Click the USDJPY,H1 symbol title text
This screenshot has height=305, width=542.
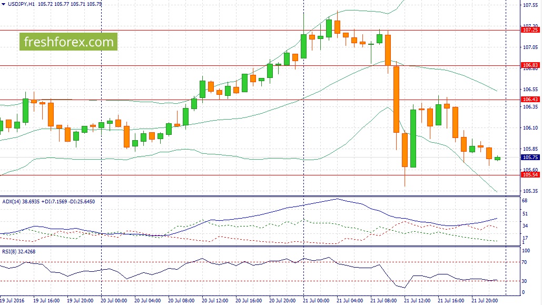click(x=21, y=4)
